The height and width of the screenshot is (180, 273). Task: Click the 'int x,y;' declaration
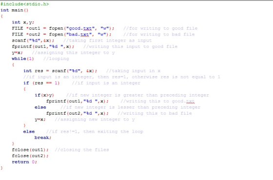click(23, 22)
